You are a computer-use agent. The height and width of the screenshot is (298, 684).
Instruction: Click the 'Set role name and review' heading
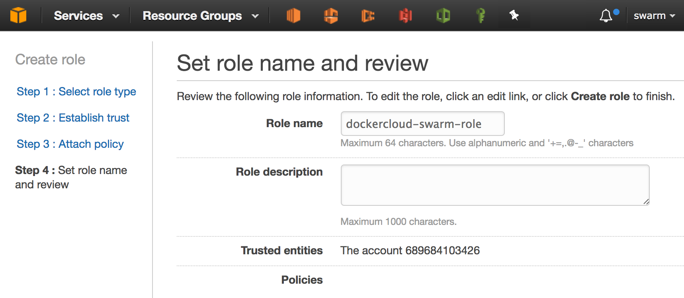point(303,63)
